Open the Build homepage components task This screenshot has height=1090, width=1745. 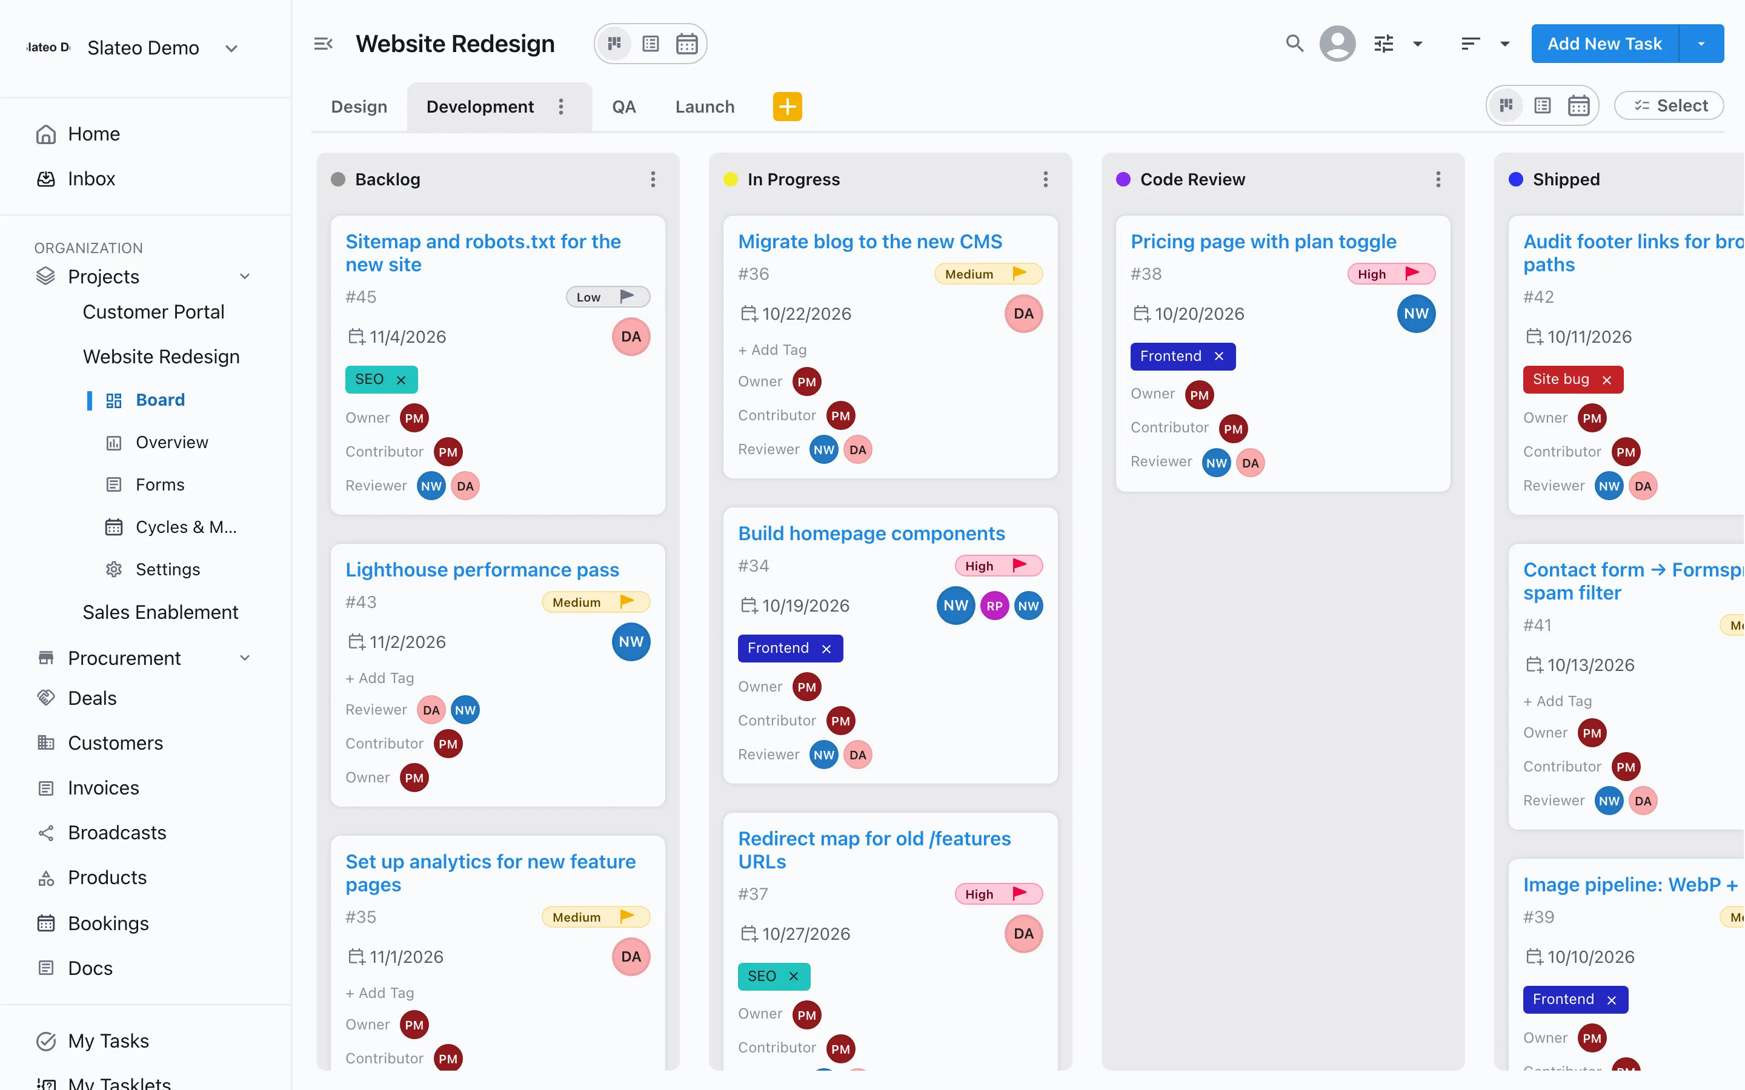(871, 533)
